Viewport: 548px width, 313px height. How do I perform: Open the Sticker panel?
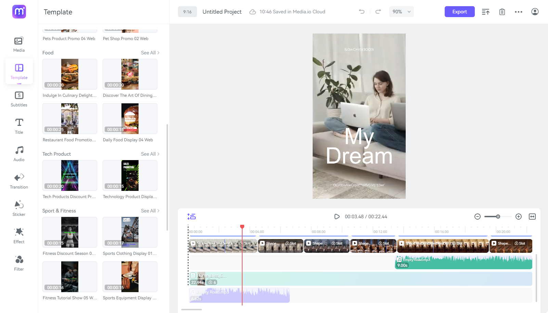[x=19, y=209]
